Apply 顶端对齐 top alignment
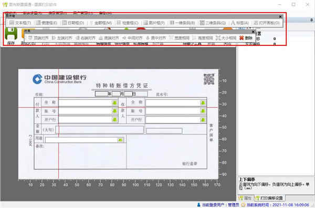 pyautogui.click(x=38, y=38)
